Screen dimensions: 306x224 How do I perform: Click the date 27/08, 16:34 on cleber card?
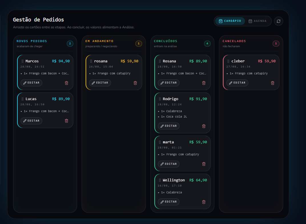point(238,67)
